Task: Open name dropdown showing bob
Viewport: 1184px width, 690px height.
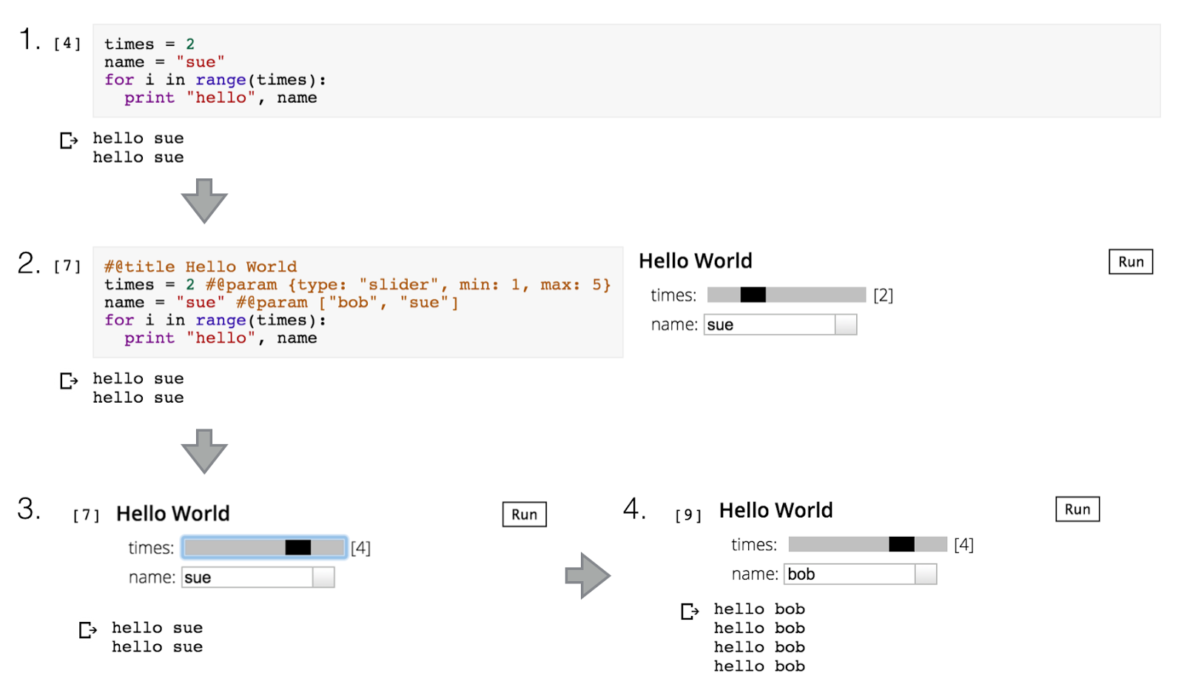Action: [925, 575]
